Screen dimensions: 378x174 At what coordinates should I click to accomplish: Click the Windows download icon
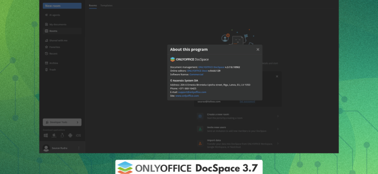[46, 136]
